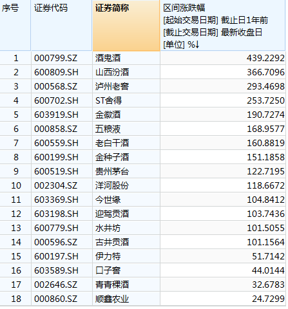Screen dimensions: 288x309
Task: Sort by 区间涨跌幅 column header
Action: pos(223,25)
